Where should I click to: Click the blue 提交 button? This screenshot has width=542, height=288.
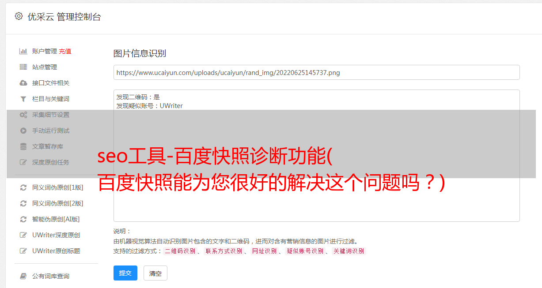coord(125,273)
